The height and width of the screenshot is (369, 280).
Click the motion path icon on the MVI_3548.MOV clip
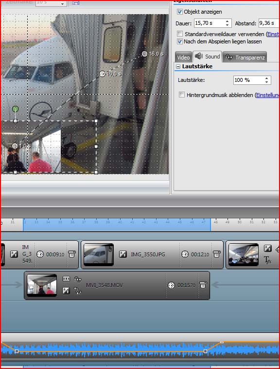[77, 291]
